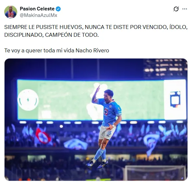Click the blue emblem on the scoreboard's white panel

pyautogui.click(x=175, y=99)
